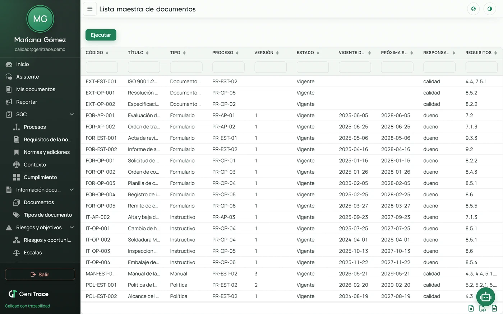
Task: Sort by VIGENTE DESDE column arrows
Action: point(369,53)
